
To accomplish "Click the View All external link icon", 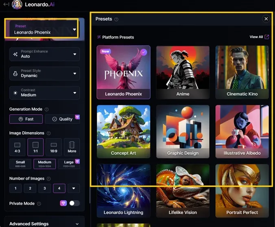I will [267, 37].
